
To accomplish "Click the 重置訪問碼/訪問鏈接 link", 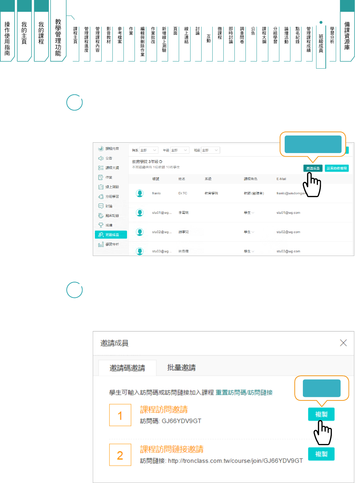I will (244, 393).
